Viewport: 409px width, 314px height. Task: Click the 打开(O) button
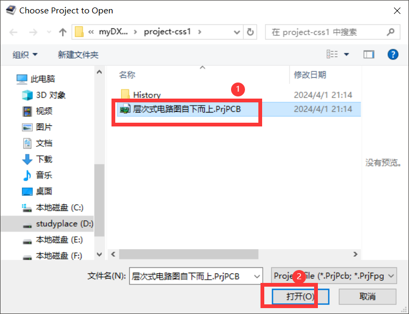click(300, 296)
